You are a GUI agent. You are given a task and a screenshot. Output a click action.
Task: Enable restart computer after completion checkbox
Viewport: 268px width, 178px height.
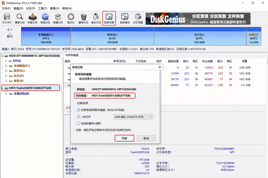point(79,123)
